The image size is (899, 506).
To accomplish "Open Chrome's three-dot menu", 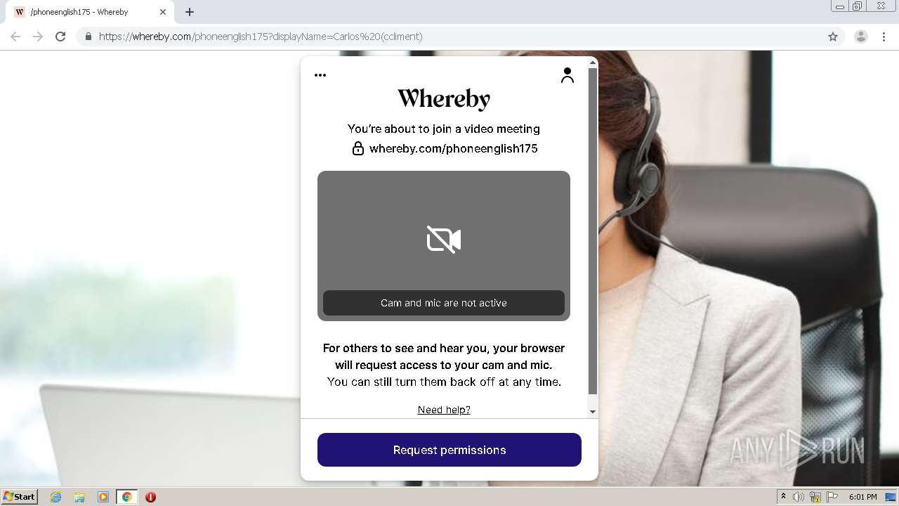I will (884, 37).
